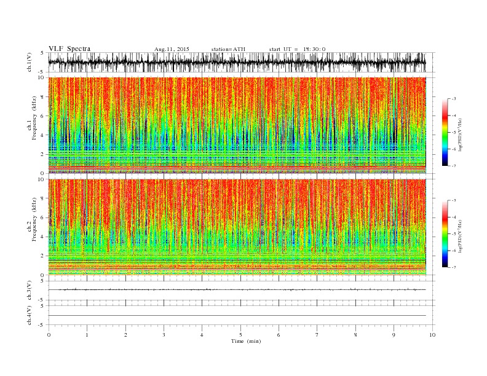Click time axis tick label "10"
This screenshot has height=376, width=487.
click(432, 335)
